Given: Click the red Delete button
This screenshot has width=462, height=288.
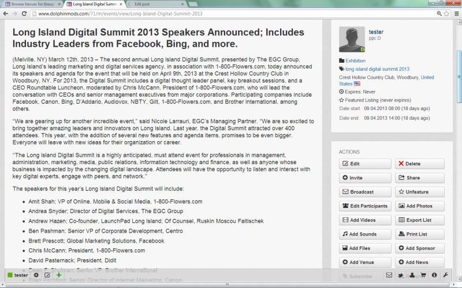Looking at the screenshot, I should (x=420, y=164).
